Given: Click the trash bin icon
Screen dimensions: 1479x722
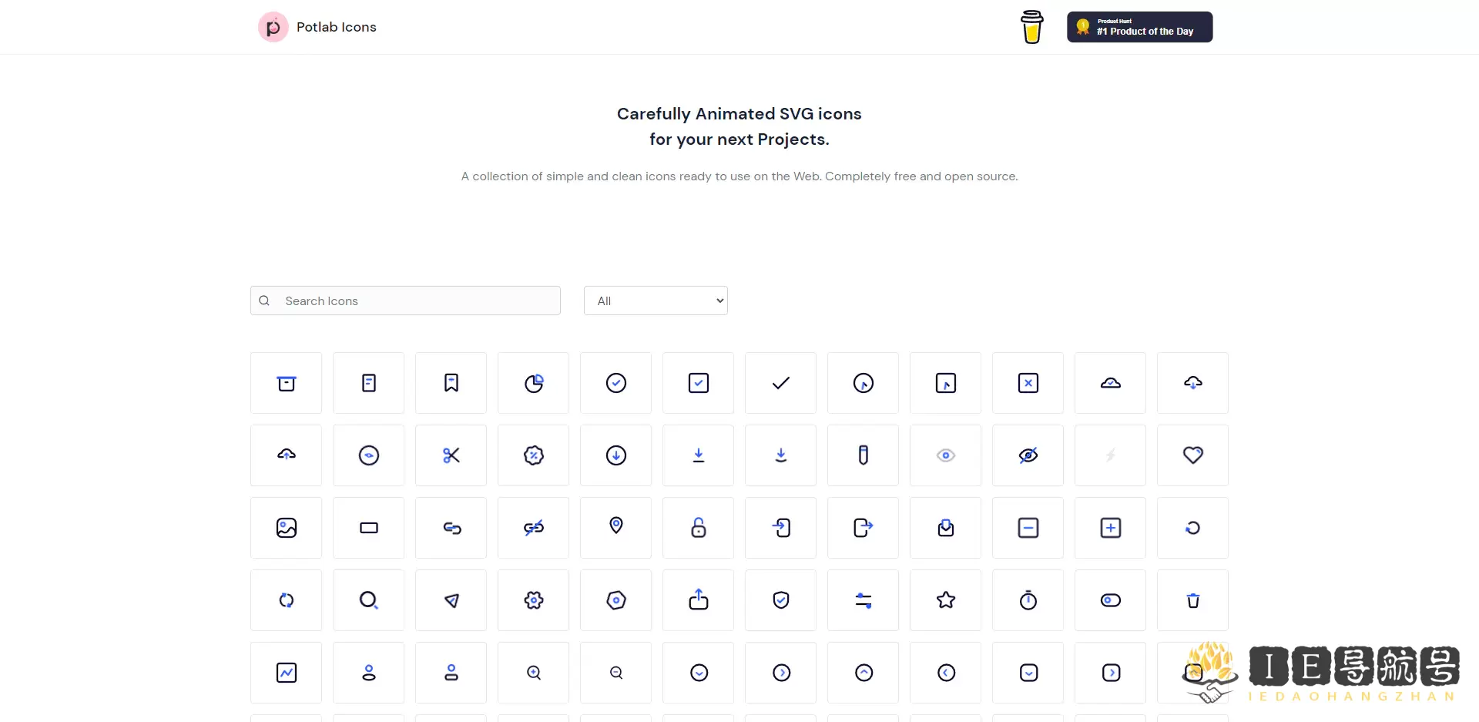Looking at the screenshot, I should 1192,599.
